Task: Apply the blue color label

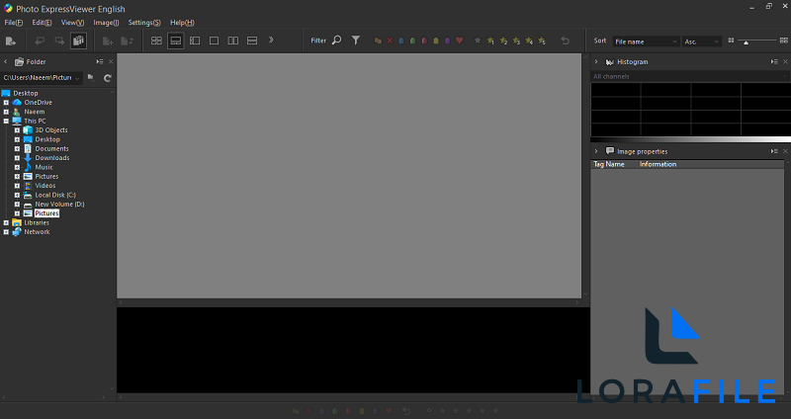Action: click(x=401, y=41)
